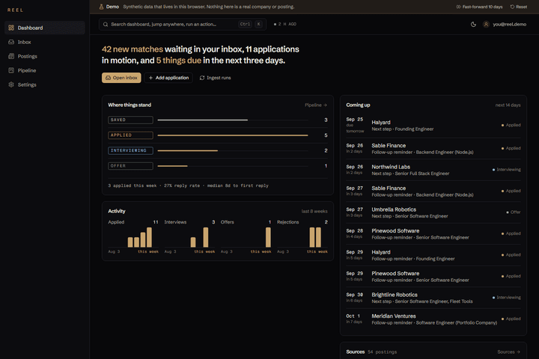Click the OFFER stage badge

click(x=130, y=166)
